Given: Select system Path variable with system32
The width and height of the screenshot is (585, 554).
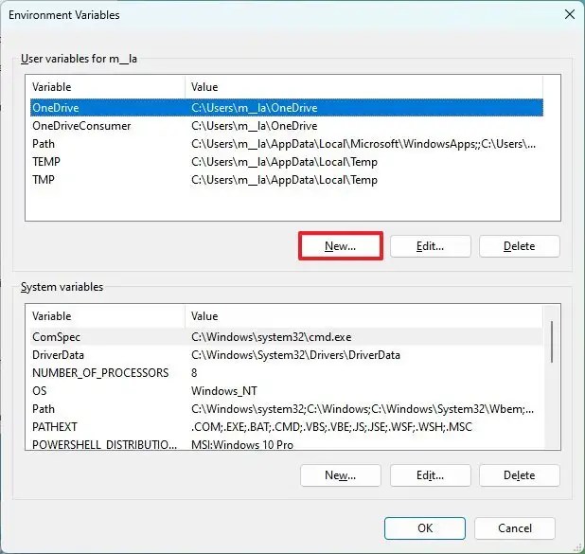Looking at the screenshot, I should point(287,409).
